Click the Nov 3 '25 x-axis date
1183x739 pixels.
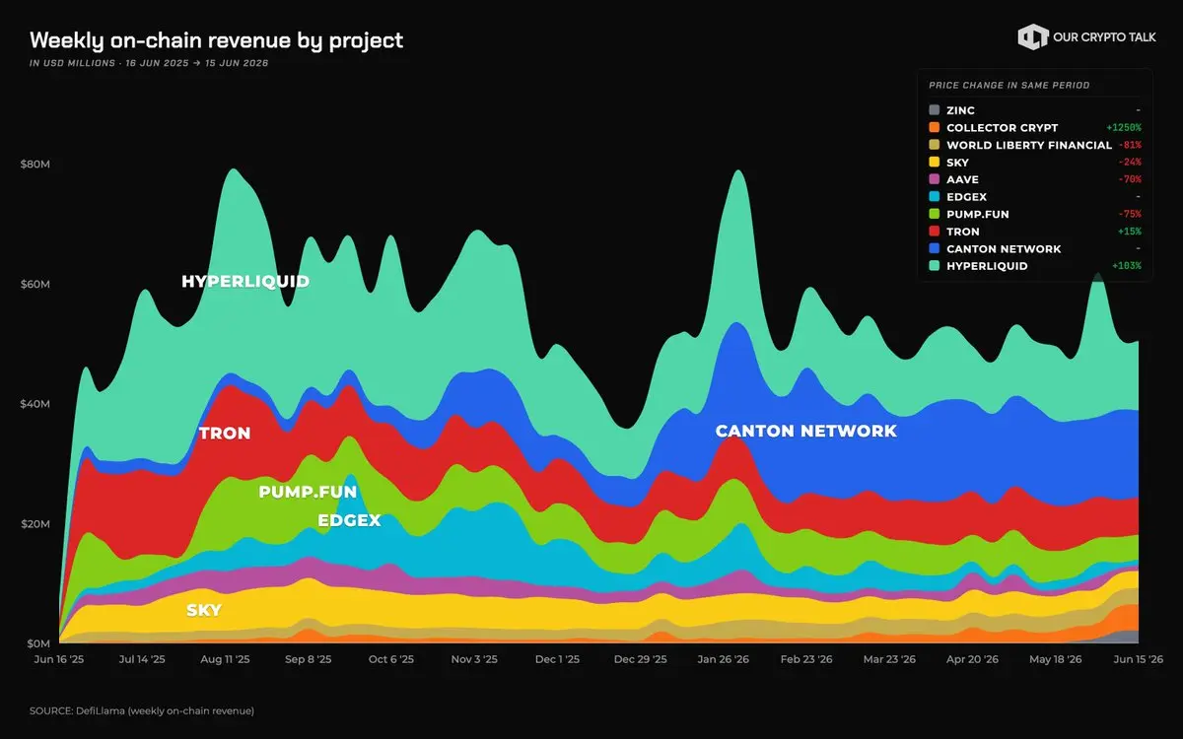coord(474,659)
